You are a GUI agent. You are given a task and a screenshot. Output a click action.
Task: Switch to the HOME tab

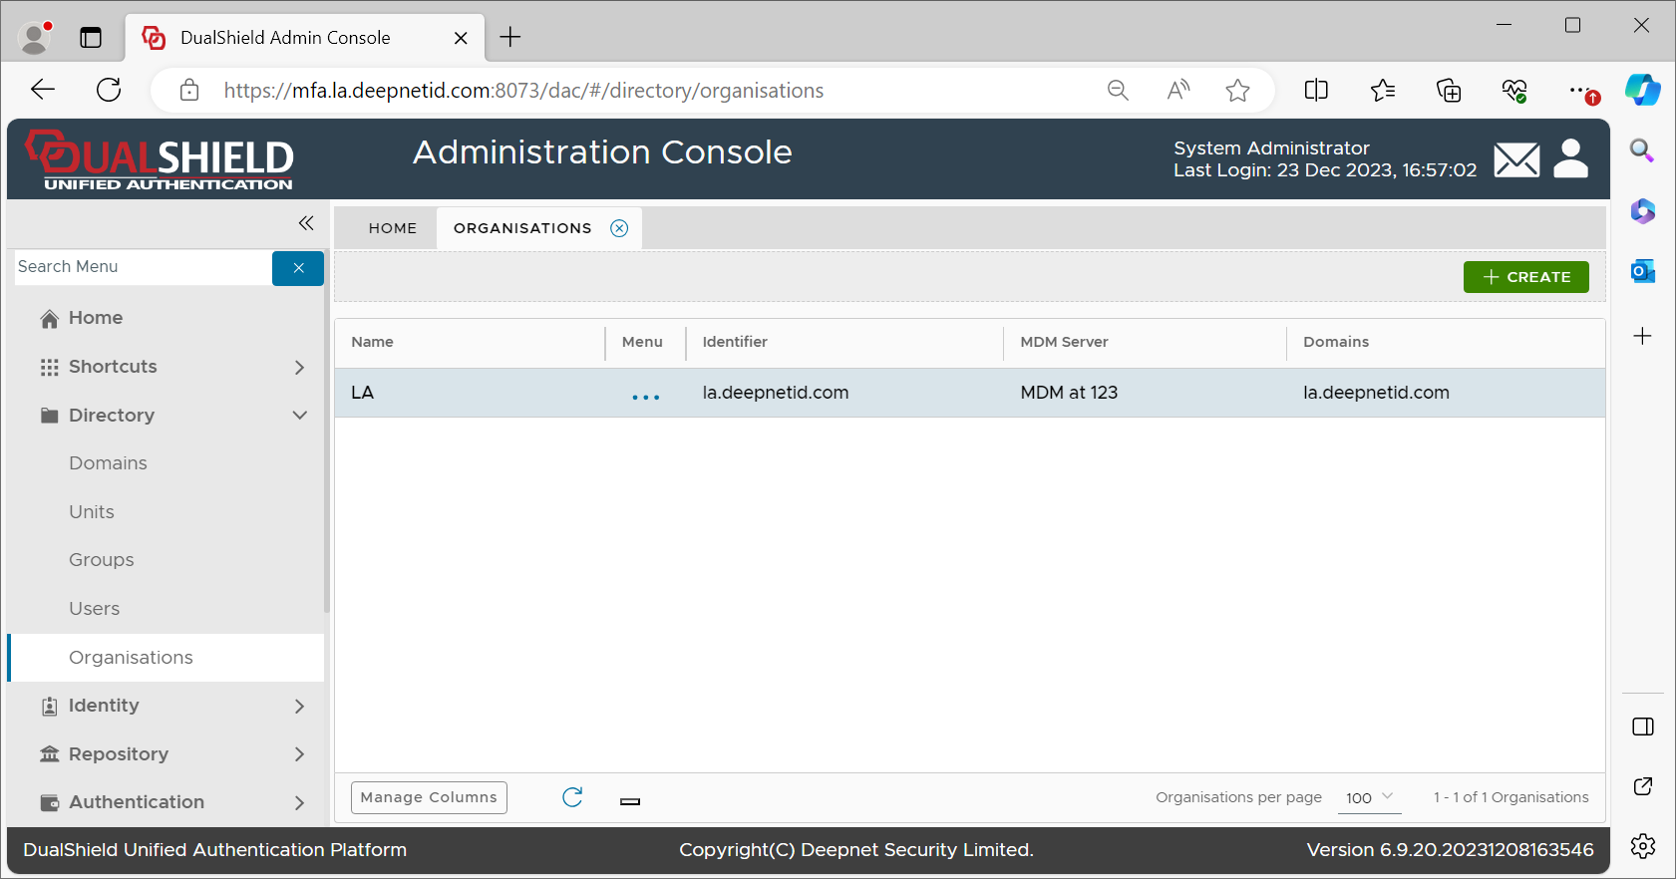click(393, 228)
